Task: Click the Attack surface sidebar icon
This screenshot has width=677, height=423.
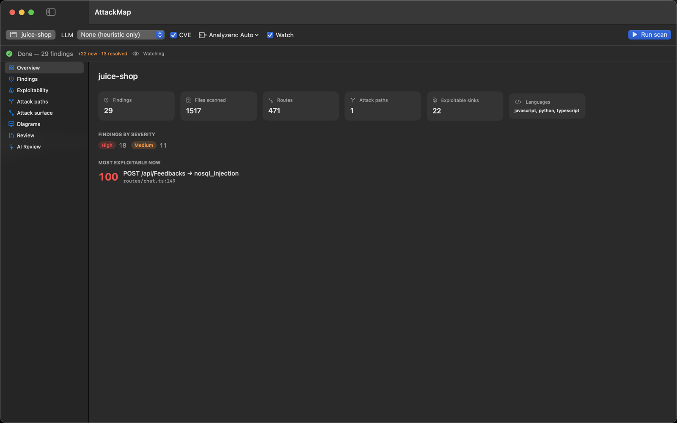Action: tap(11, 113)
